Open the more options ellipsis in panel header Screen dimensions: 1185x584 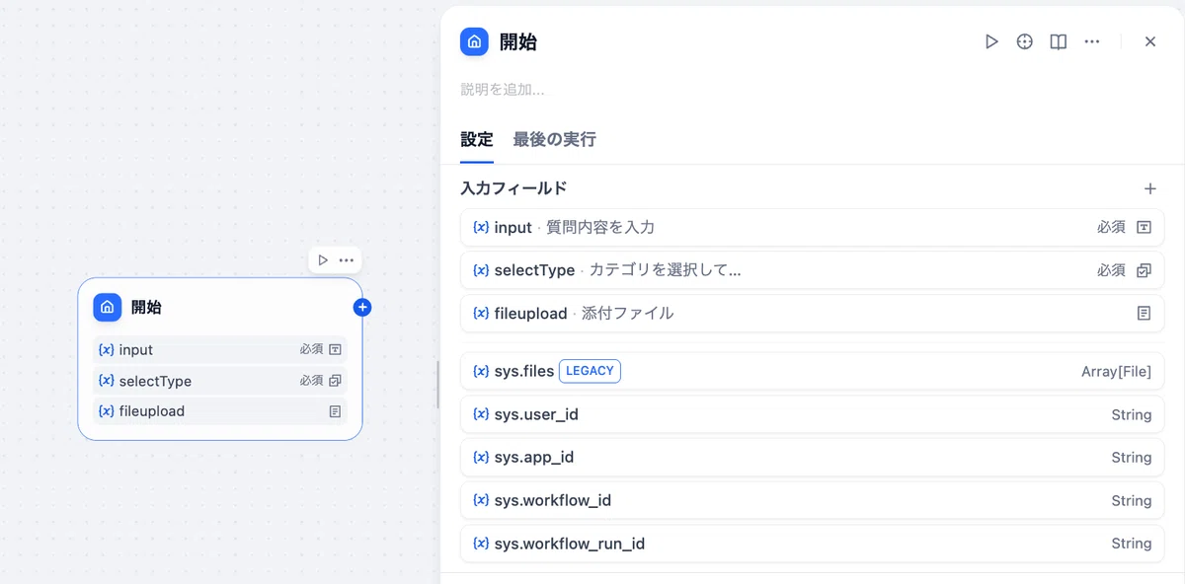1091,41
